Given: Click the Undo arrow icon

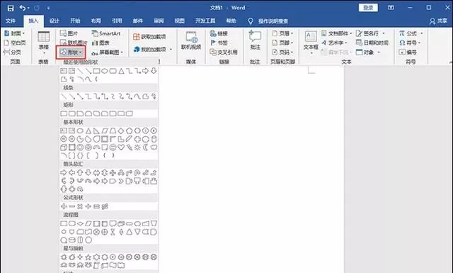Looking at the screenshot, I should point(23,8).
